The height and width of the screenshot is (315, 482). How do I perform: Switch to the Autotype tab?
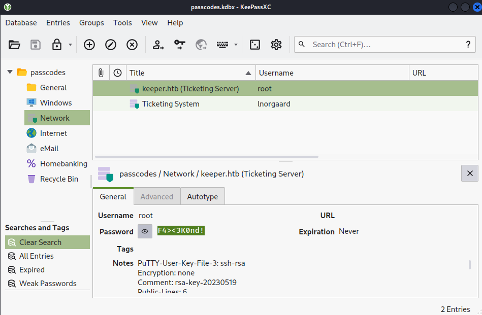point(203,196)
